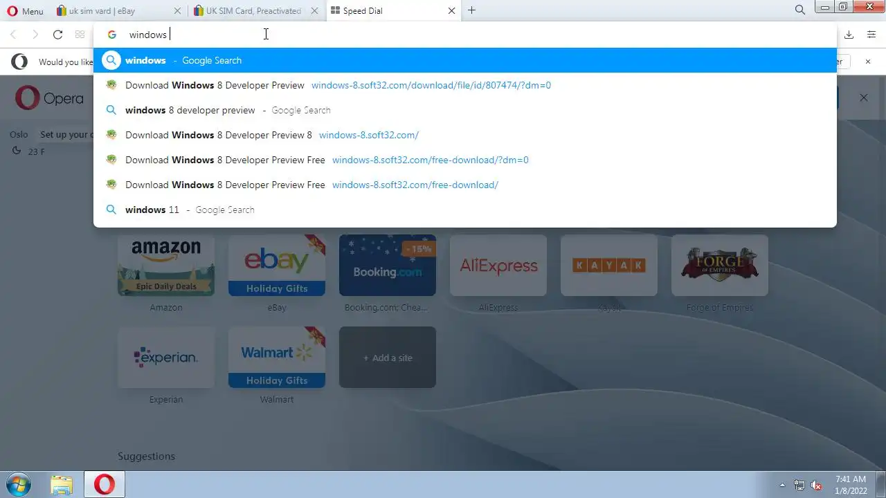Go back with the back arrow

click(13, 35)
